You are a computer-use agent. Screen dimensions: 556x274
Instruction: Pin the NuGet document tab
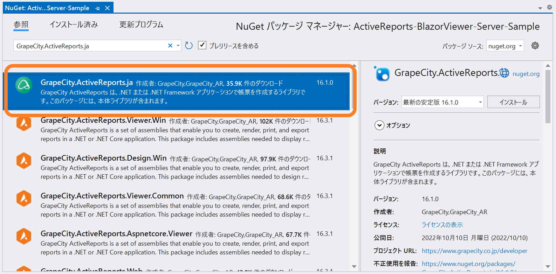(x=97, y=8)
